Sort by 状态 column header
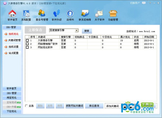The height and width of the screenshot is (118, 162). 138,37
